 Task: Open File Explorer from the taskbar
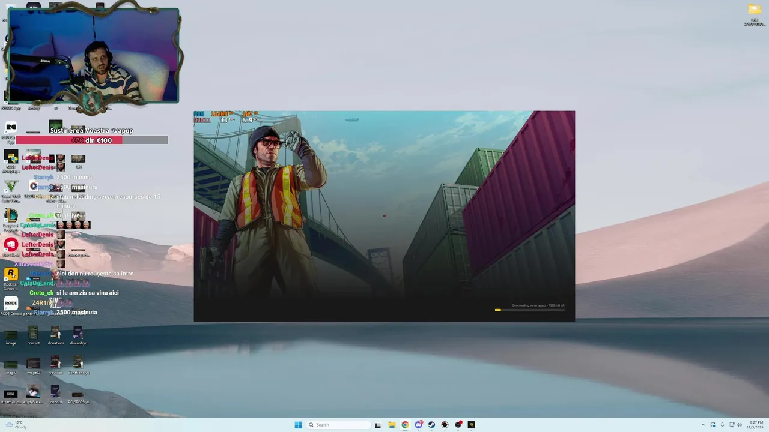point(392,425)
